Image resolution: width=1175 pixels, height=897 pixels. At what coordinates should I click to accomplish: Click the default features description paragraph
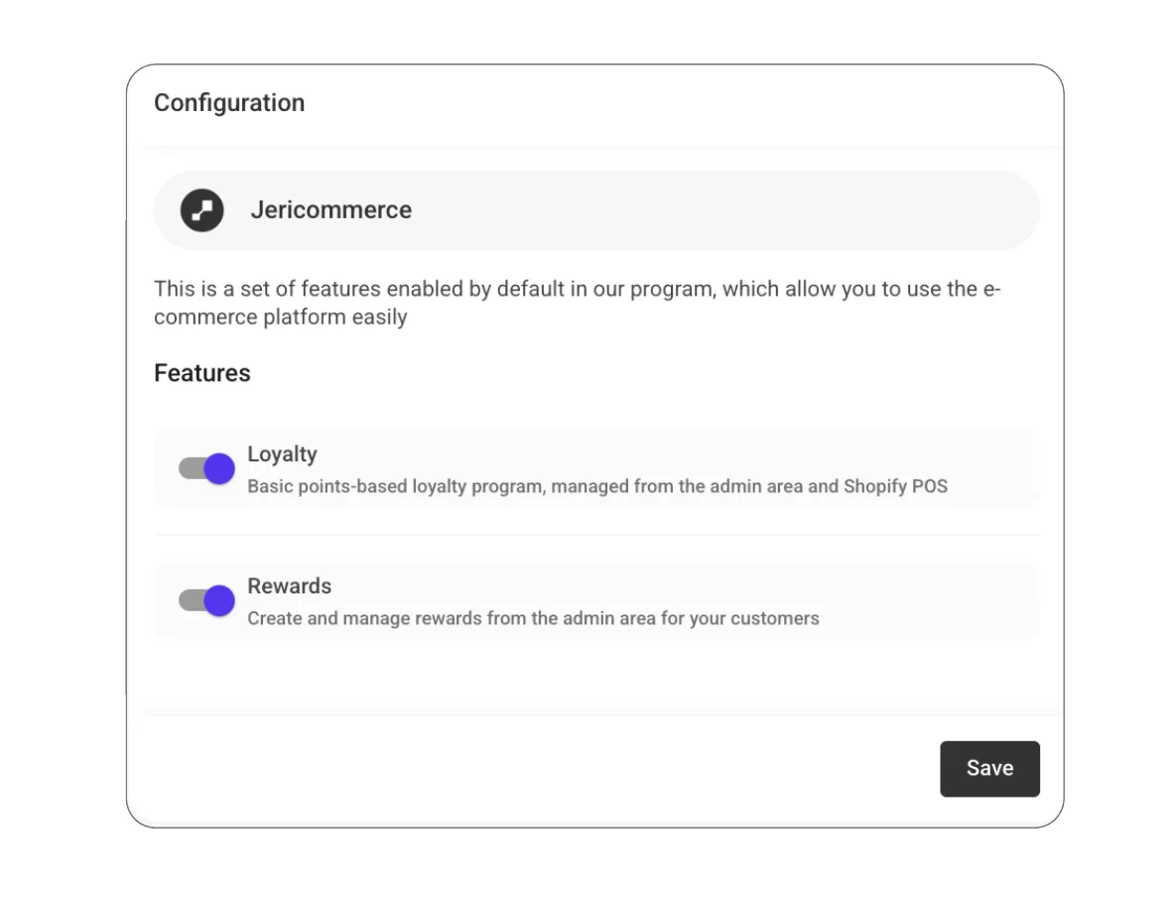577,304
